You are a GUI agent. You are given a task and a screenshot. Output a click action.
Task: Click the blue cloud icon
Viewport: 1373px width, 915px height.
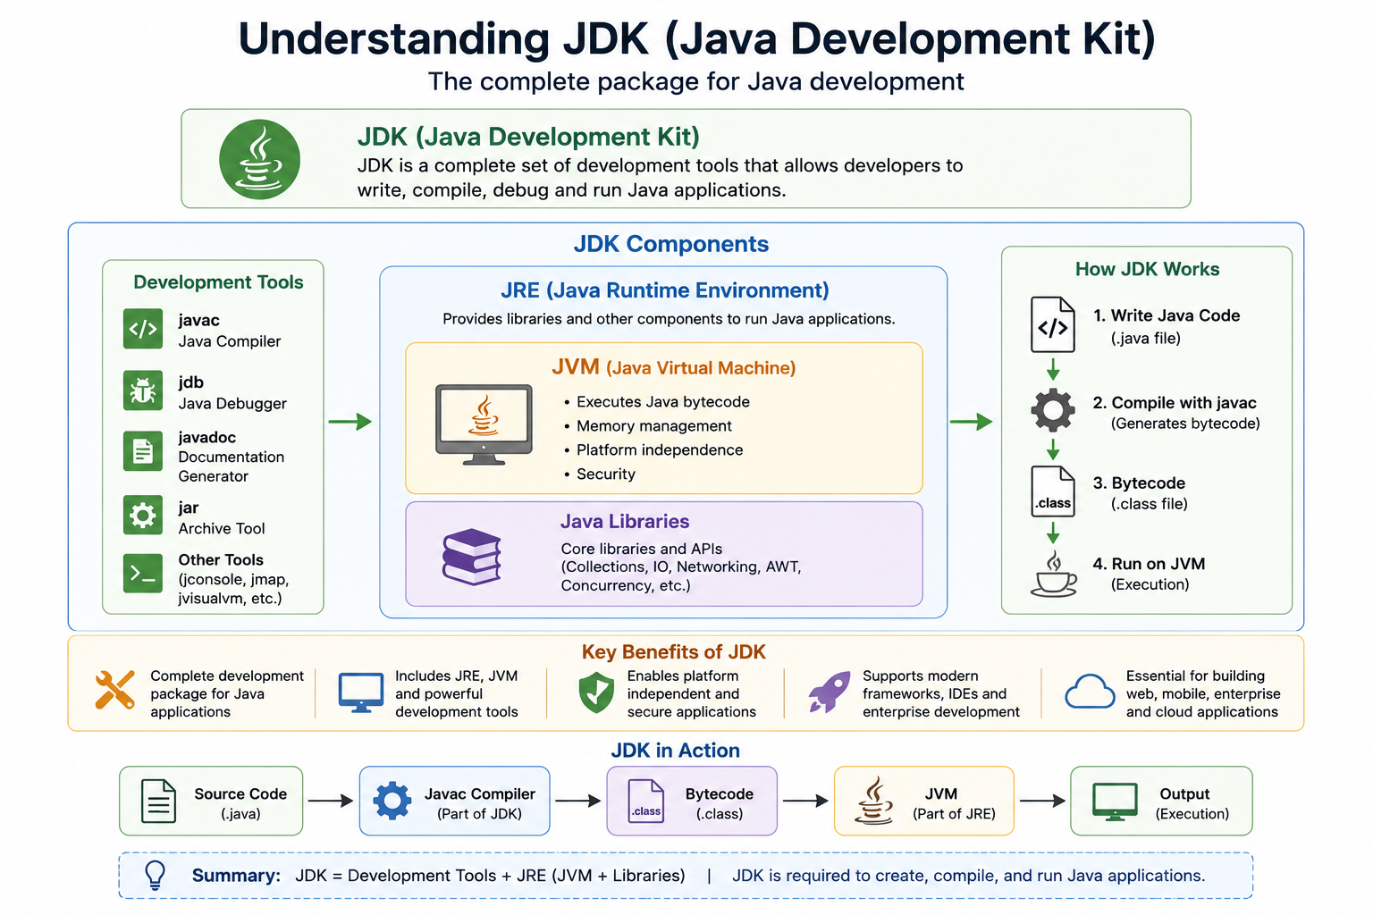(1090, 692)
